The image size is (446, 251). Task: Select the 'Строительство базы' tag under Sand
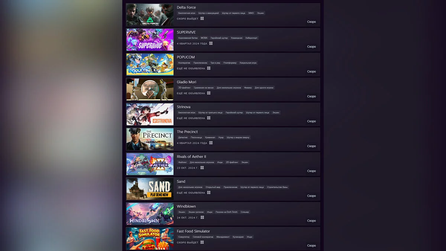click(277, 187)
